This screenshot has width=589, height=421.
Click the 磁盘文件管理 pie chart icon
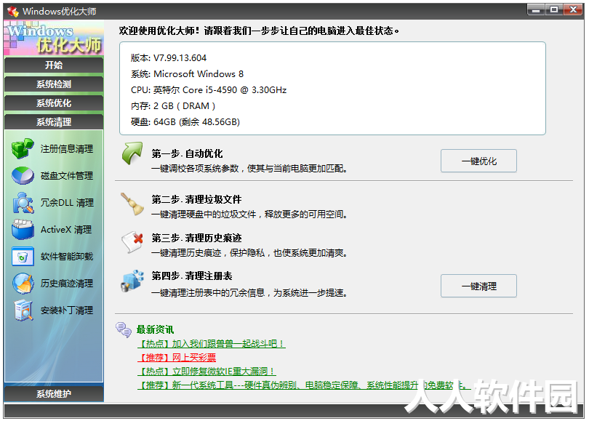click(23, 175)
